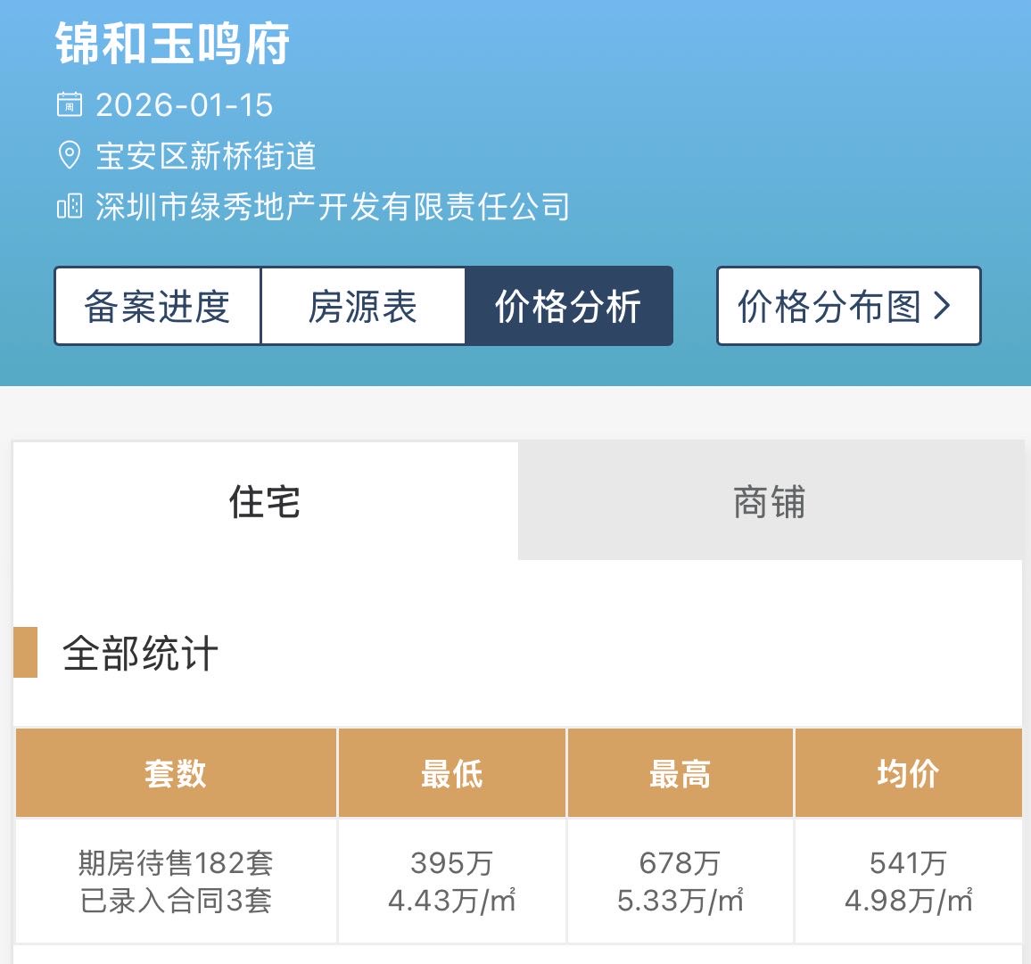Click the 期房待售182套 cell
This screenshot has height=964, width=1031.
[176, 863]
